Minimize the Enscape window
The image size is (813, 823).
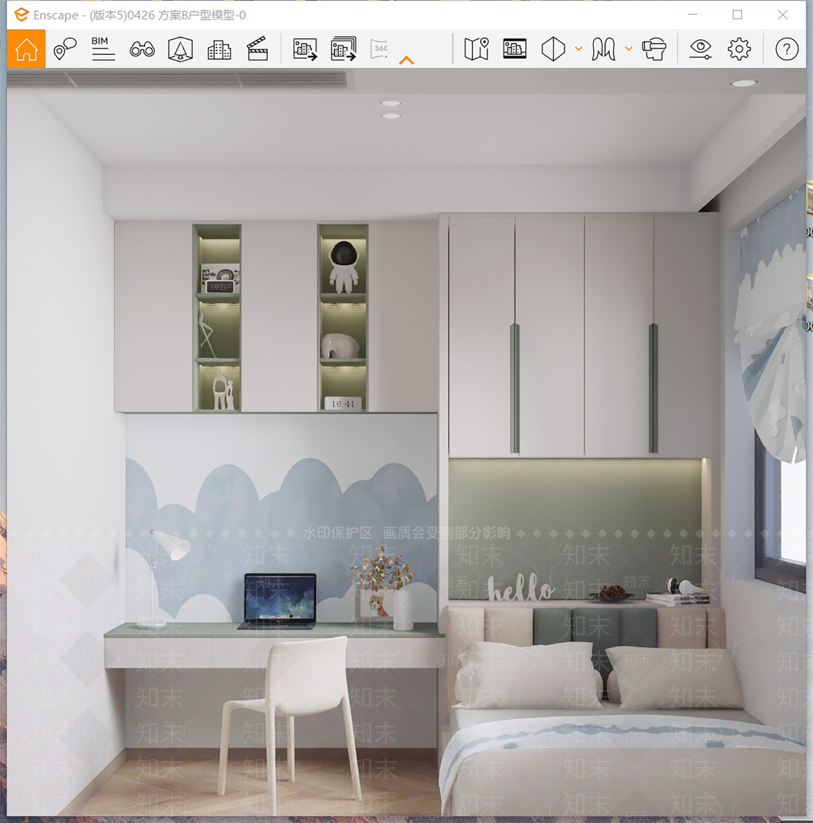[693, 15]
